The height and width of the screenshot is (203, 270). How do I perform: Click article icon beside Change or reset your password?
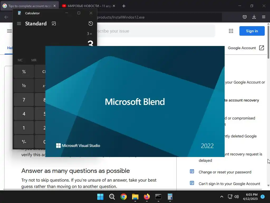tap(192, 171)
